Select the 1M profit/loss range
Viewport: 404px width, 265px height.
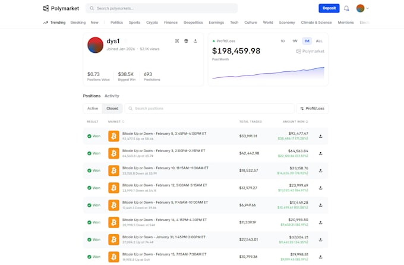pos(307,41)
